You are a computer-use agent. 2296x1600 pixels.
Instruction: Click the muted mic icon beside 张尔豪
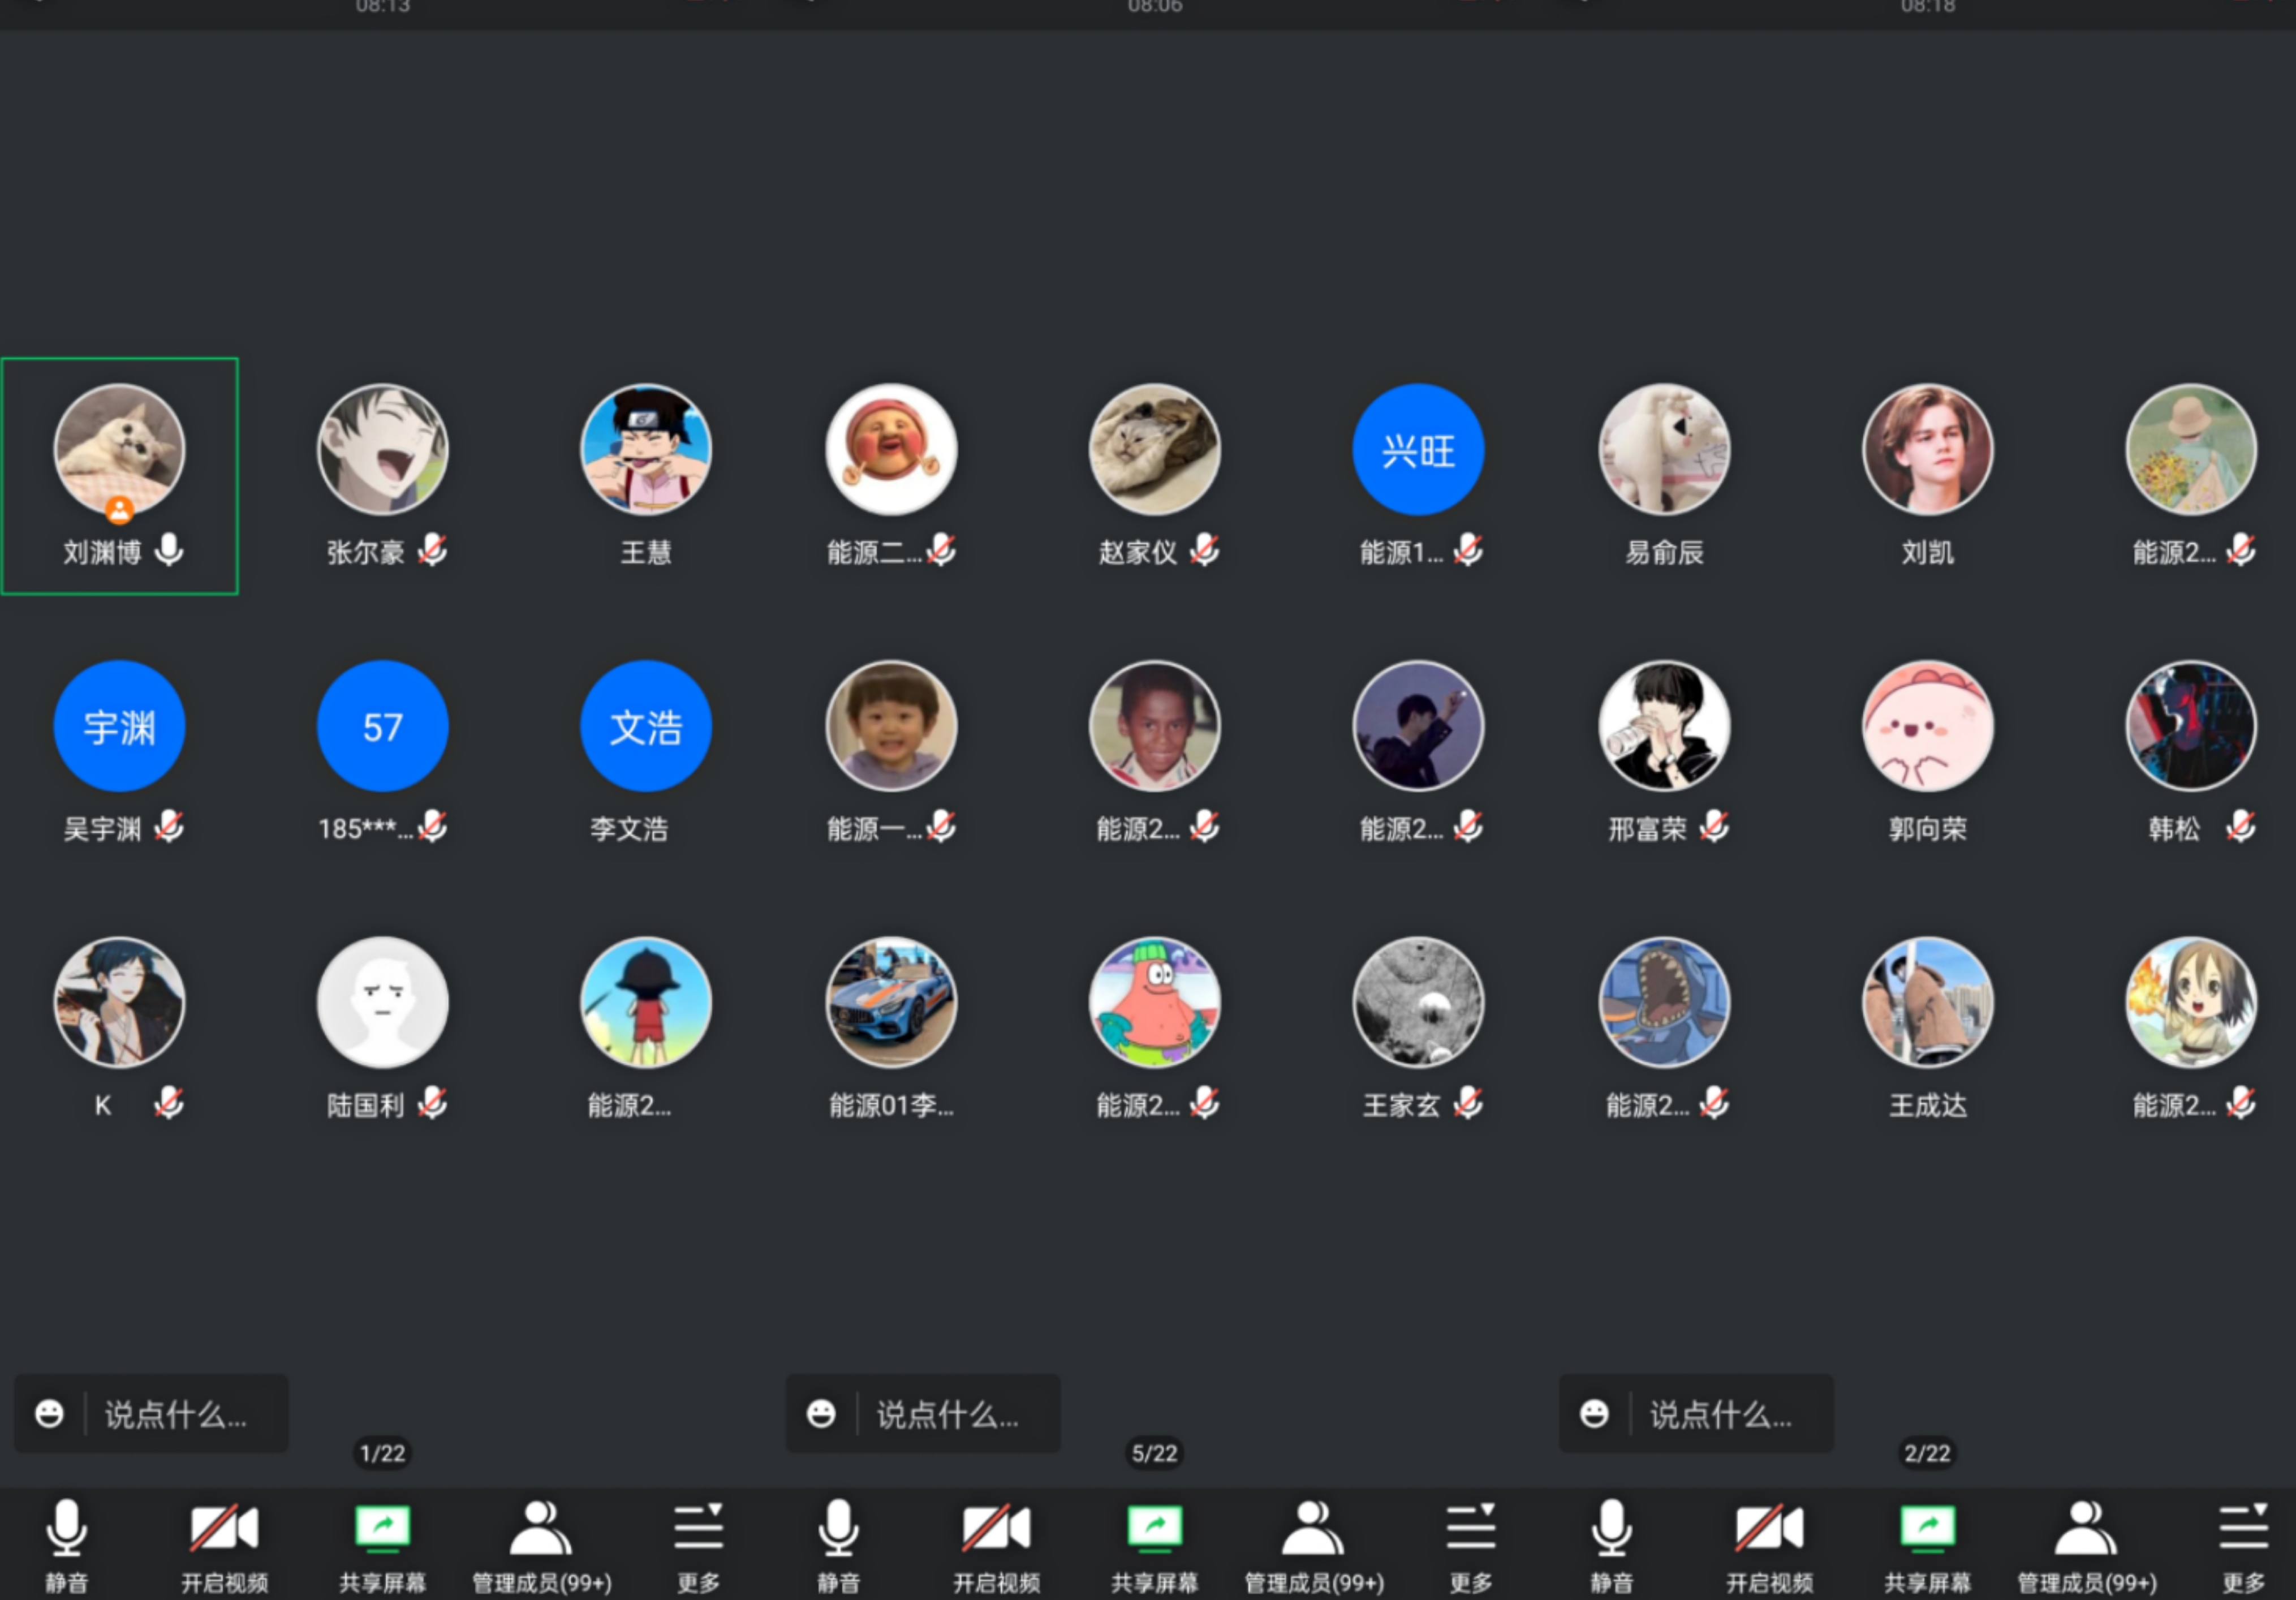[x=433, y=550]
